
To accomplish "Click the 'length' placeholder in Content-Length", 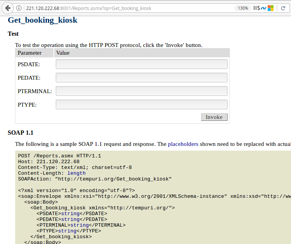I will (76, 173).
